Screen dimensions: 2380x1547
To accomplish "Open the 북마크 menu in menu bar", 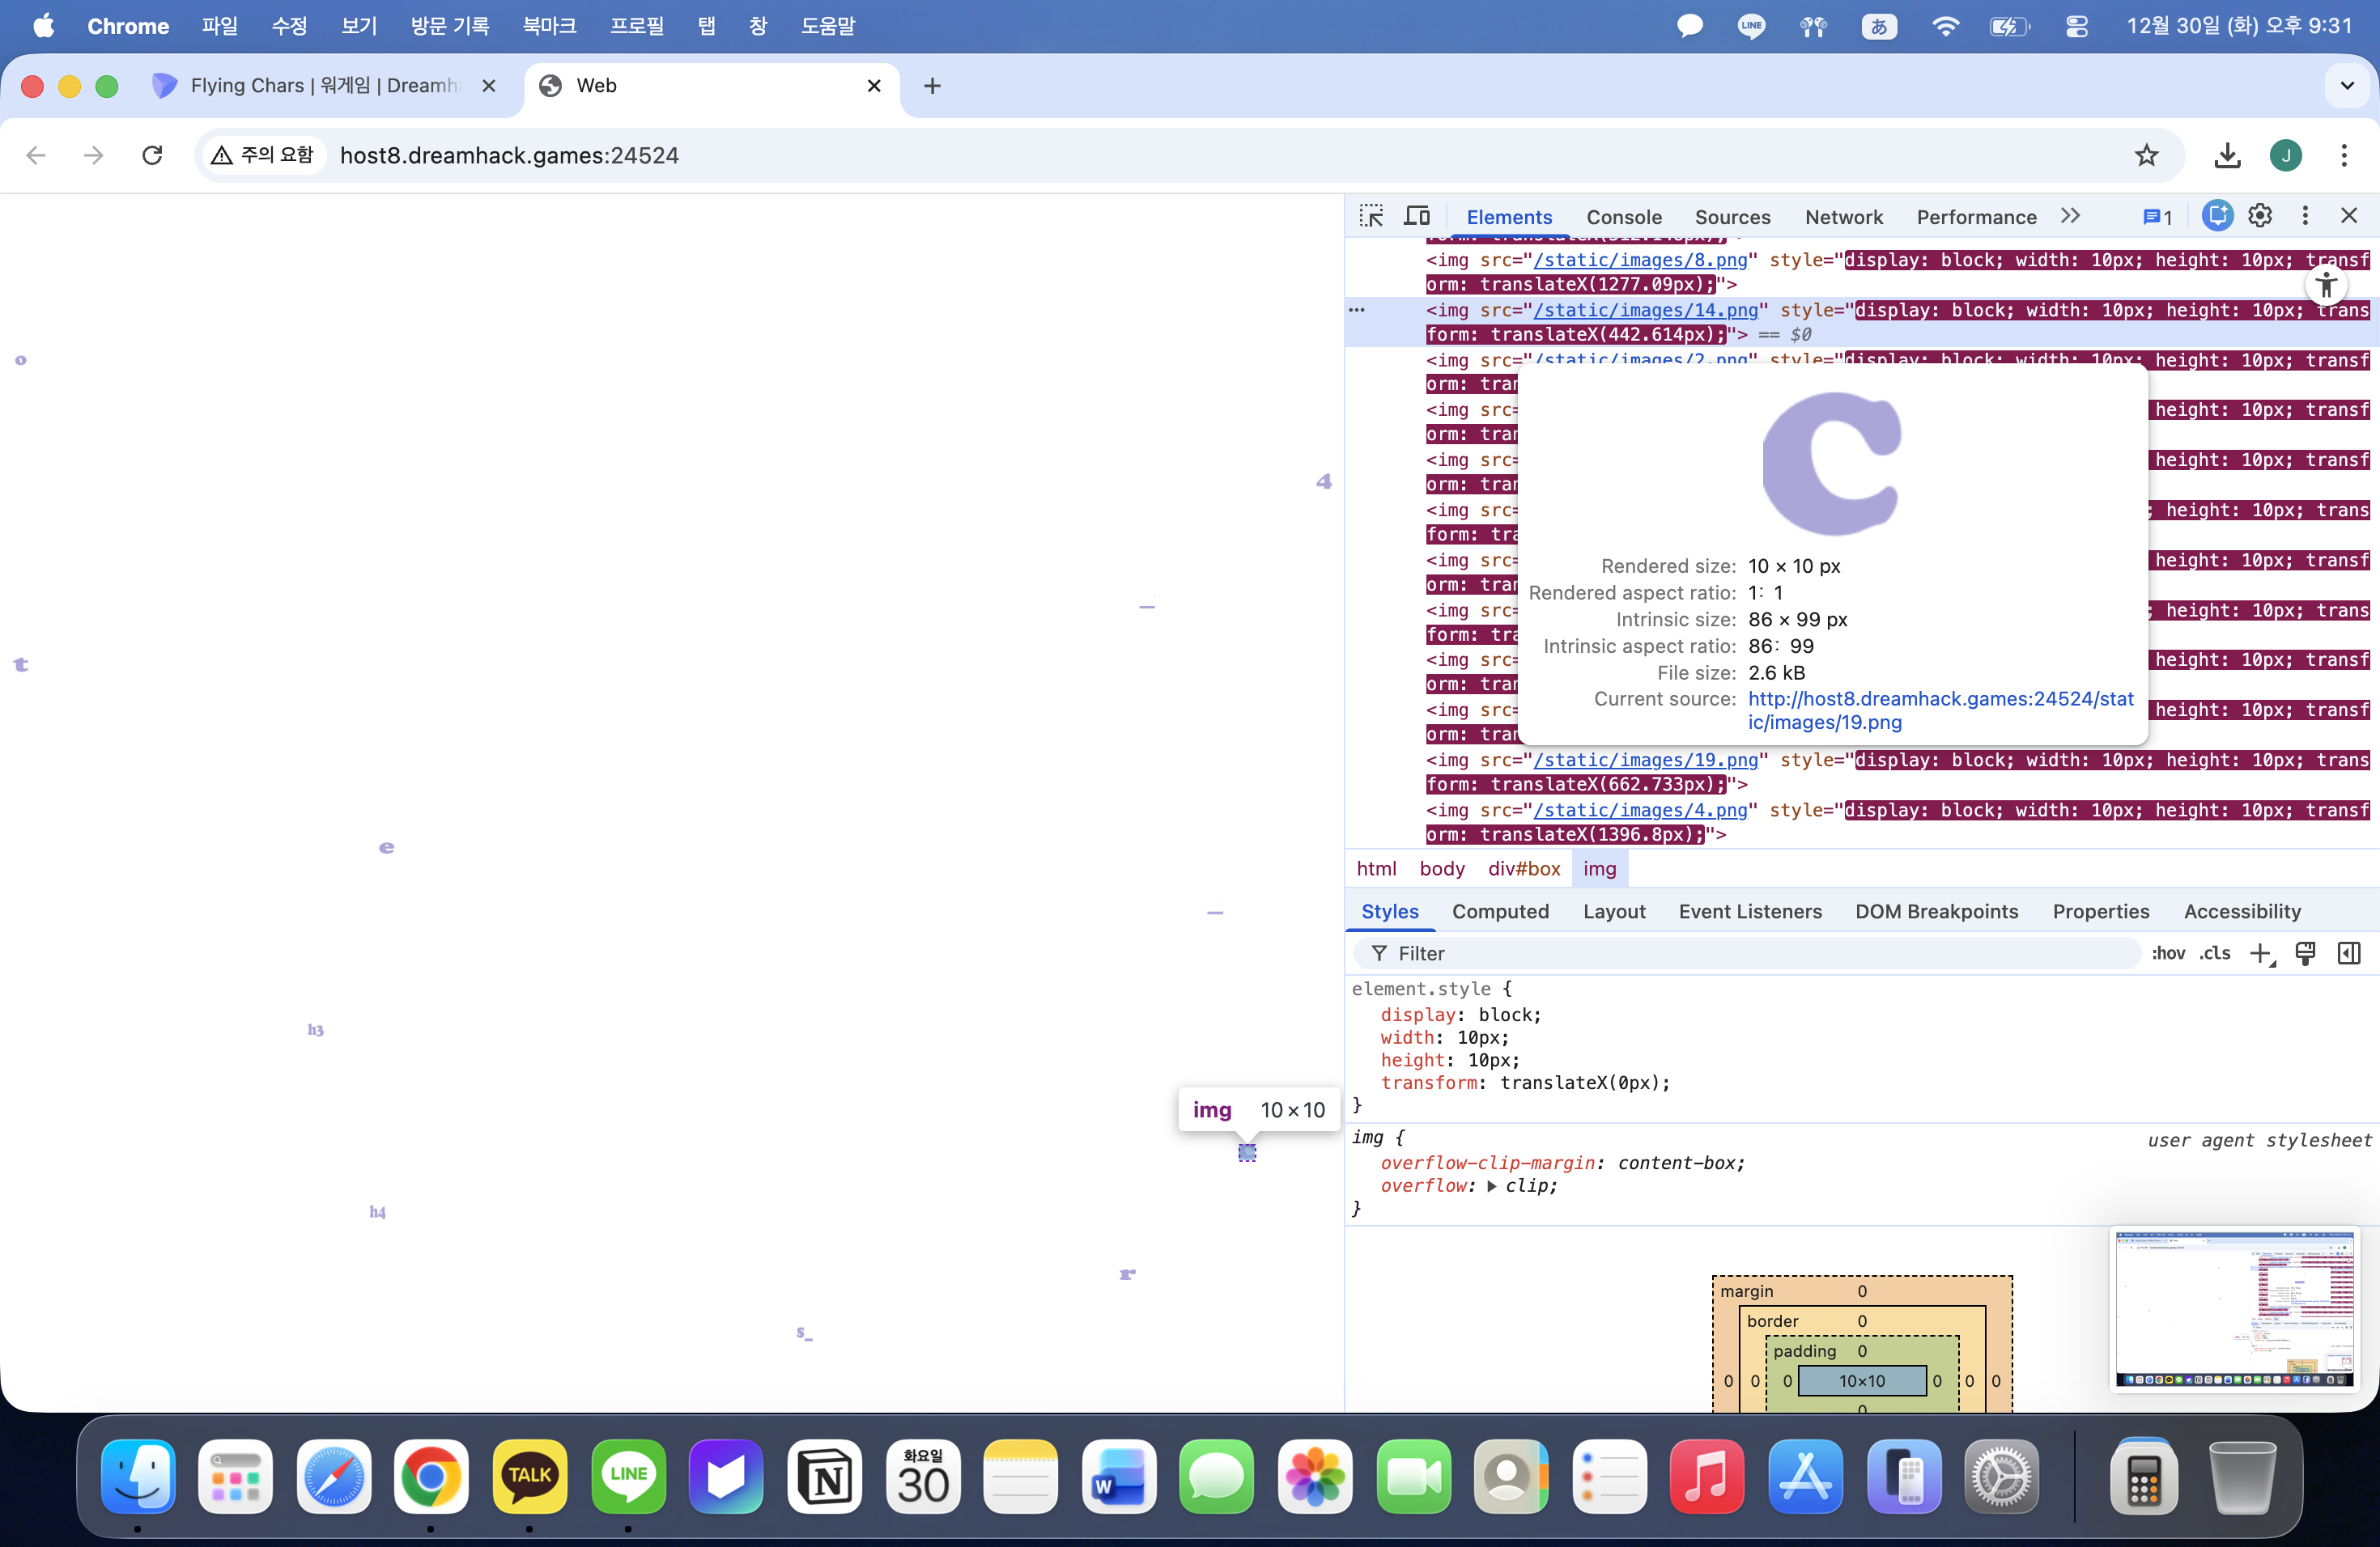I will tap(549, 26).
